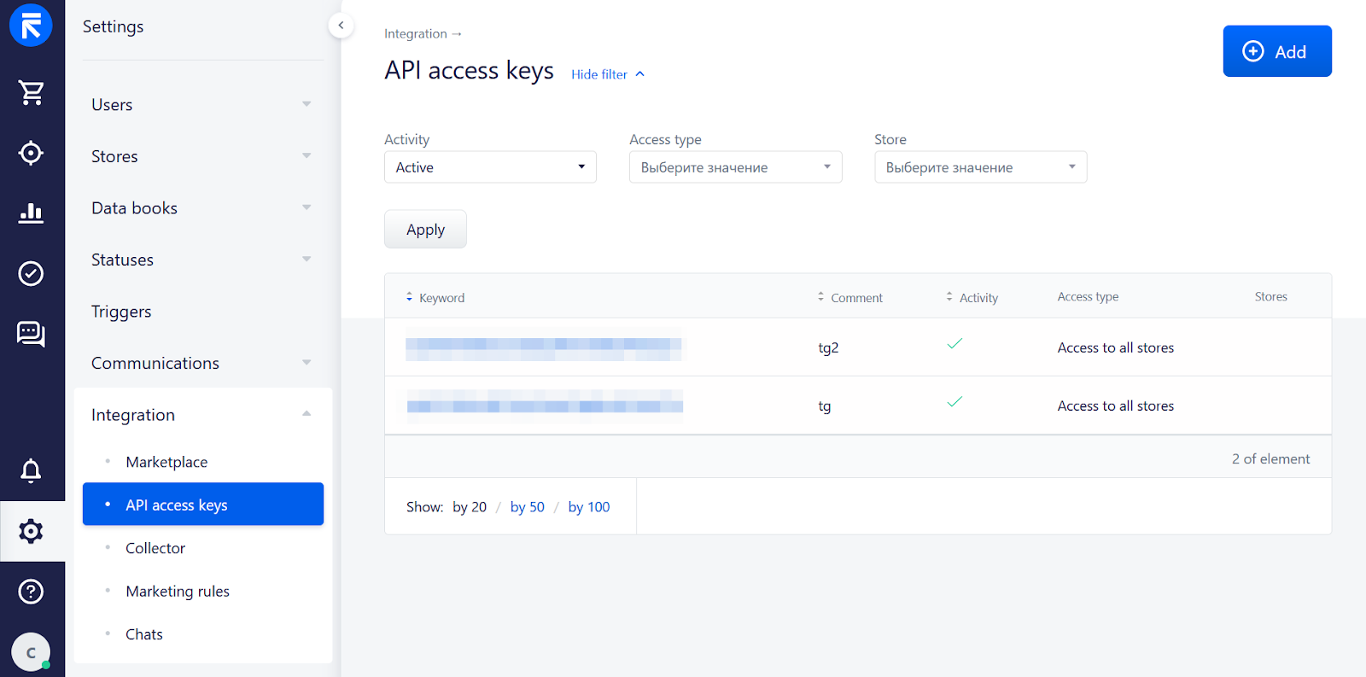Open the orders cart icon in sidebar
Viewport: 1366px width, 677px height.
coord(32,92)
